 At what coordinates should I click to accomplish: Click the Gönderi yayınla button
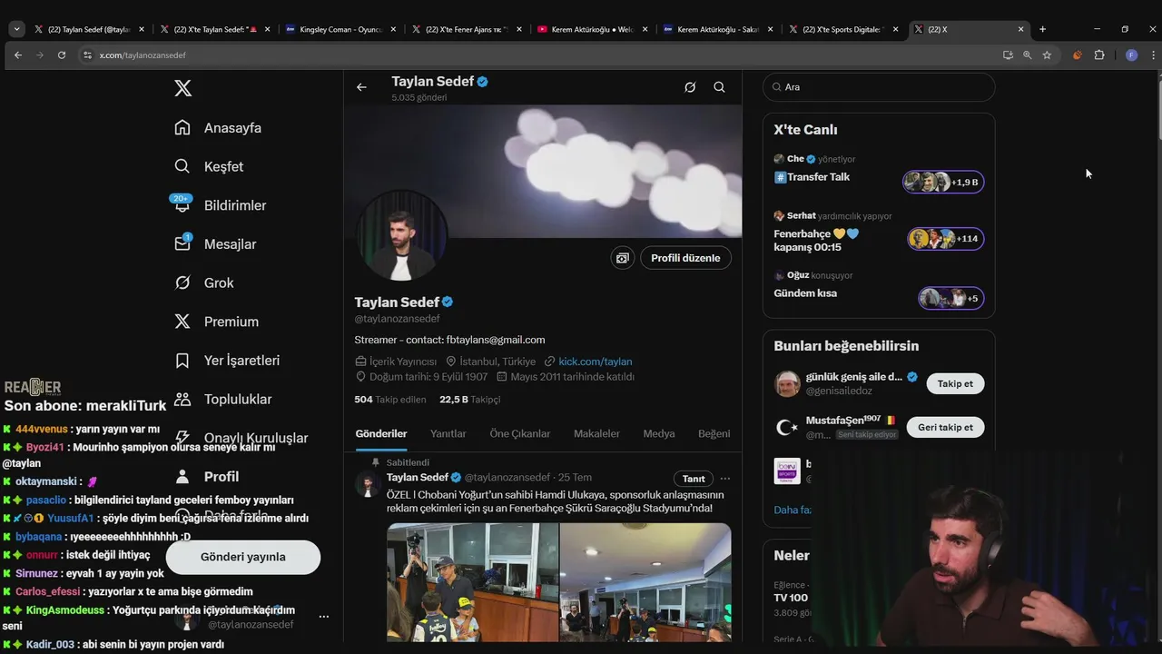pos(242,557)
